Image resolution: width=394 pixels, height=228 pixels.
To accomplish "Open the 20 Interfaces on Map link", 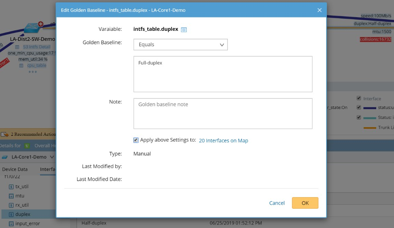I will (x=223, y=141).
